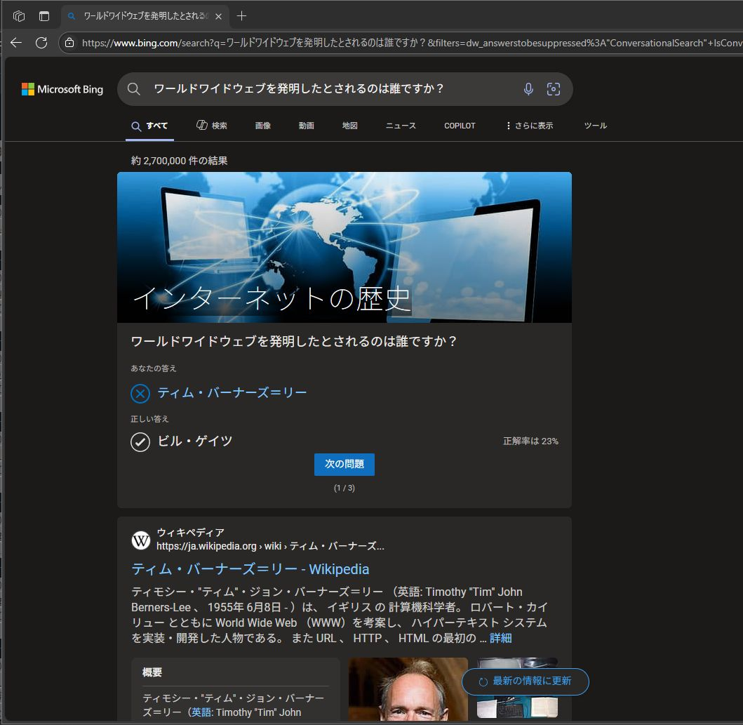The width and height of the screenshot is (743, 725).
Task: Expand the さらに表示 menu
Action: click(x=529, y=126)
